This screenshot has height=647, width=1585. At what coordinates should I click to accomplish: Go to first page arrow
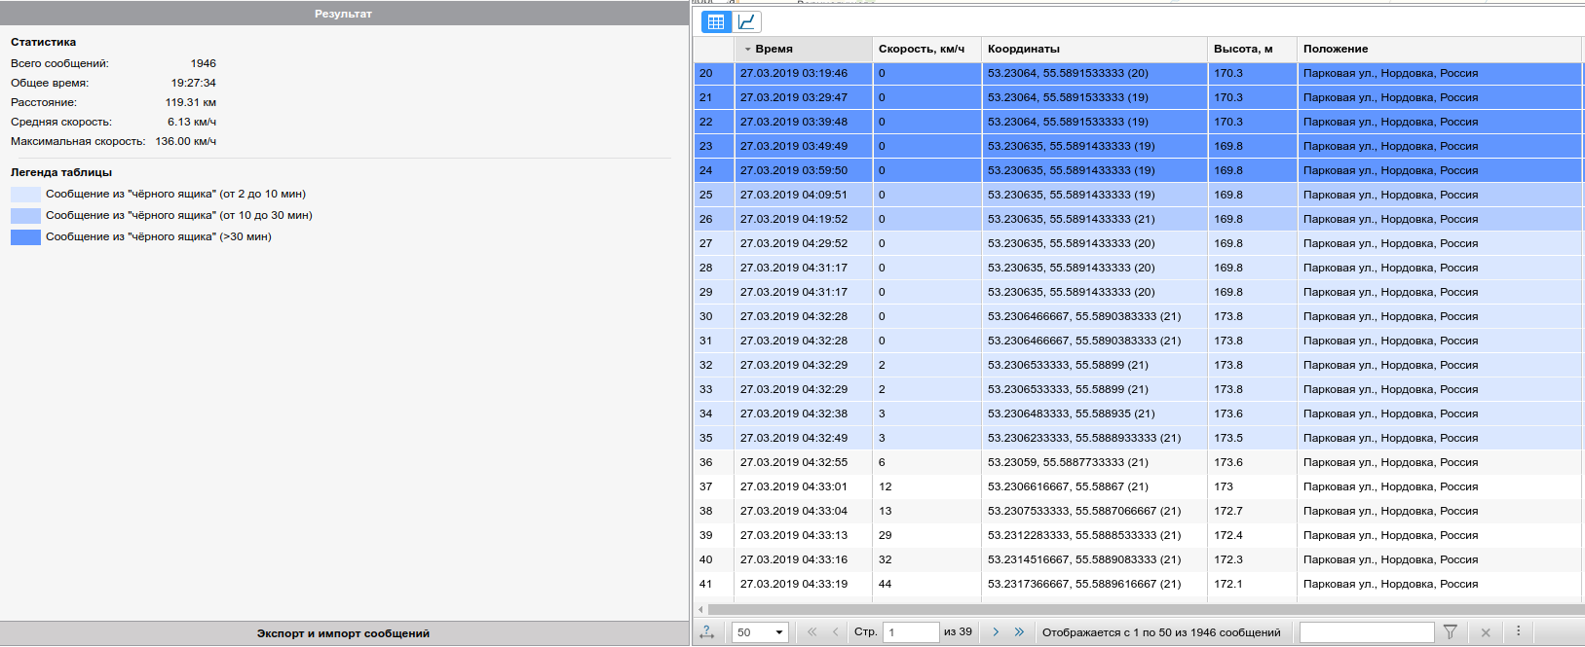click(811, 632)
